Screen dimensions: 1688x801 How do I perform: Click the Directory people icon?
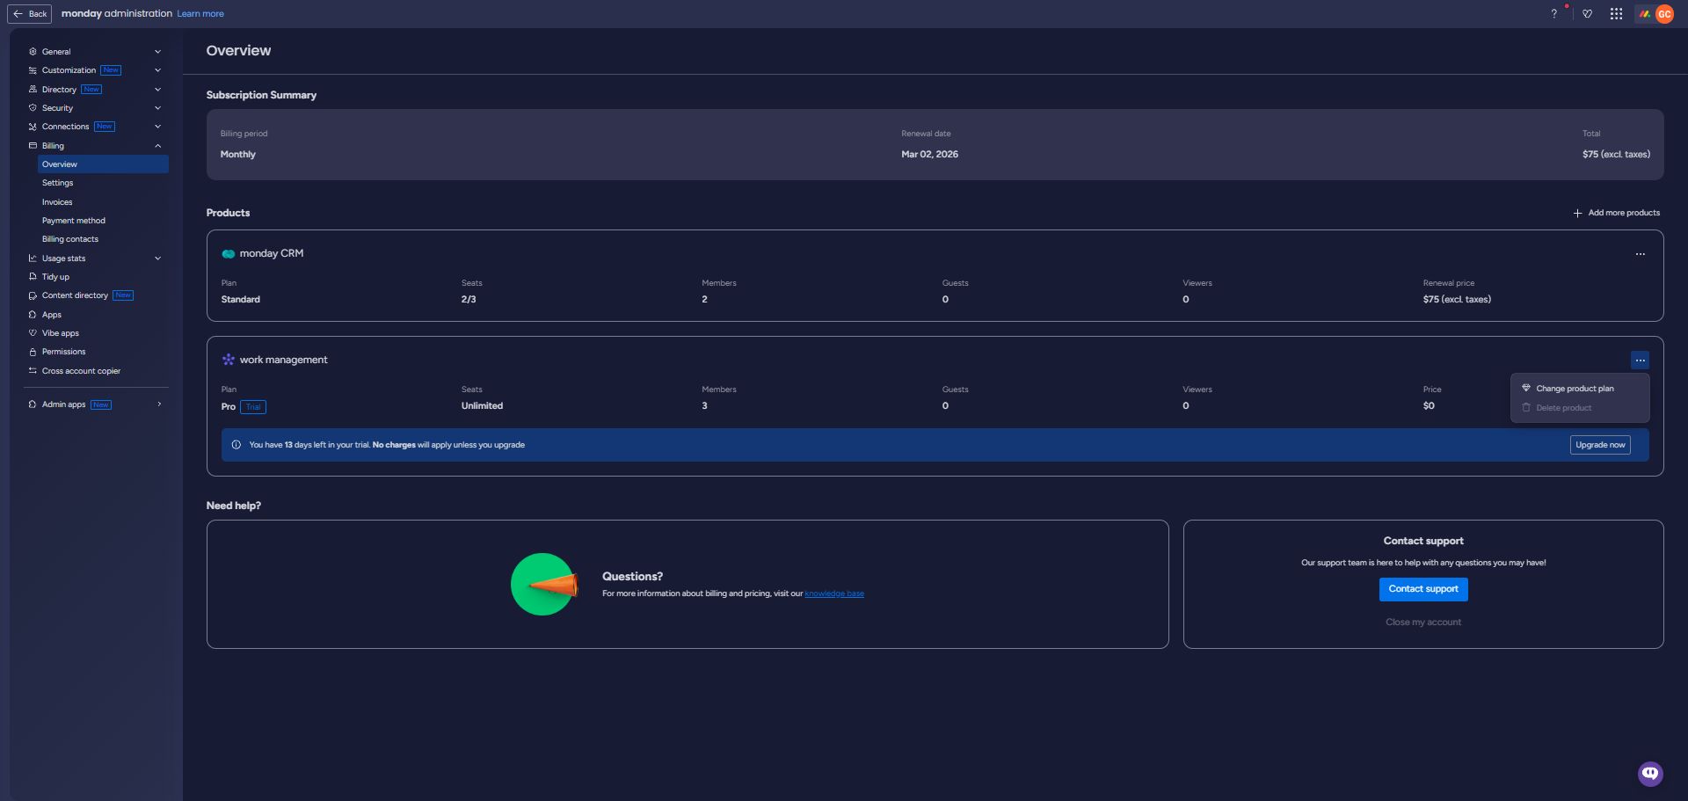33,90
